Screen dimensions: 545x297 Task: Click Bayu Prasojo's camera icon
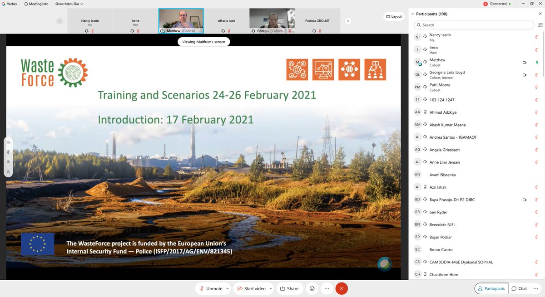pyautogui.click(x=524, y=200)
